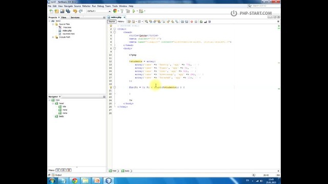328x184 pixels.
Task: Click the Stop Macro Recording icon
Action: coord(196,21)
